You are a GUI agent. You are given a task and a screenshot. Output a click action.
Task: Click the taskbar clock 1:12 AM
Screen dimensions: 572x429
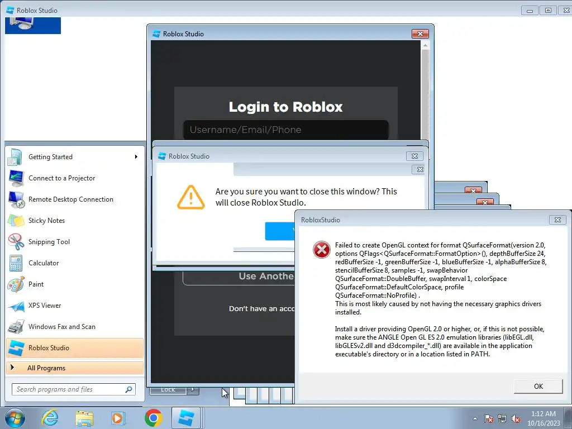click(x=543, y=414)
